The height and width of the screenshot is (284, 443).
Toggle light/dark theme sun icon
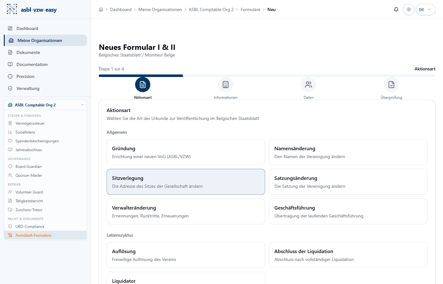tap(409, 9)
